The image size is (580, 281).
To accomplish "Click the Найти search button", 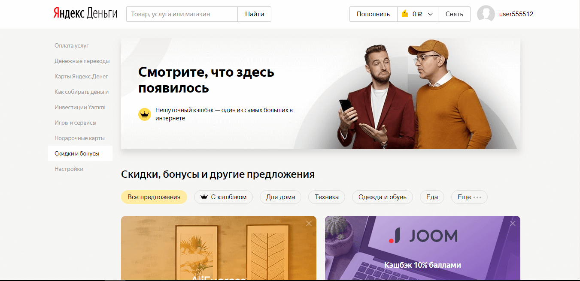I will click(255, 14).
